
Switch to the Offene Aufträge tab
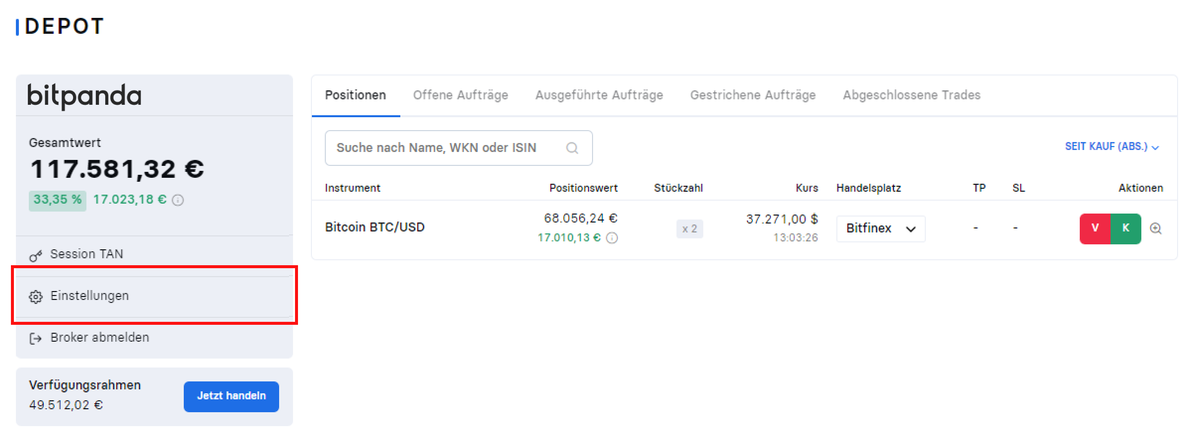pyautogui.click(x=460, y=95)
